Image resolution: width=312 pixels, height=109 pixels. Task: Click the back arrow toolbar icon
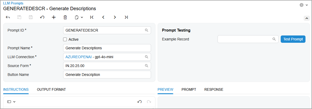pyautogui.click(x=8, y=17)
